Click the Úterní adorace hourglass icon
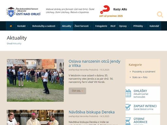The image size is (167, 125). (x=128, y=121)
